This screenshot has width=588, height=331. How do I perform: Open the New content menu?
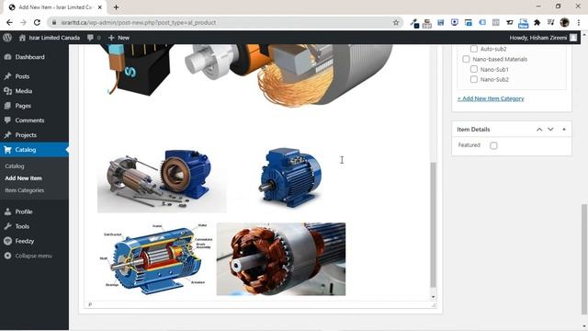(x=119, y=38)
